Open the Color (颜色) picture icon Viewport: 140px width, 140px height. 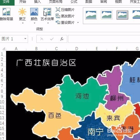click(x=34, y=12)
